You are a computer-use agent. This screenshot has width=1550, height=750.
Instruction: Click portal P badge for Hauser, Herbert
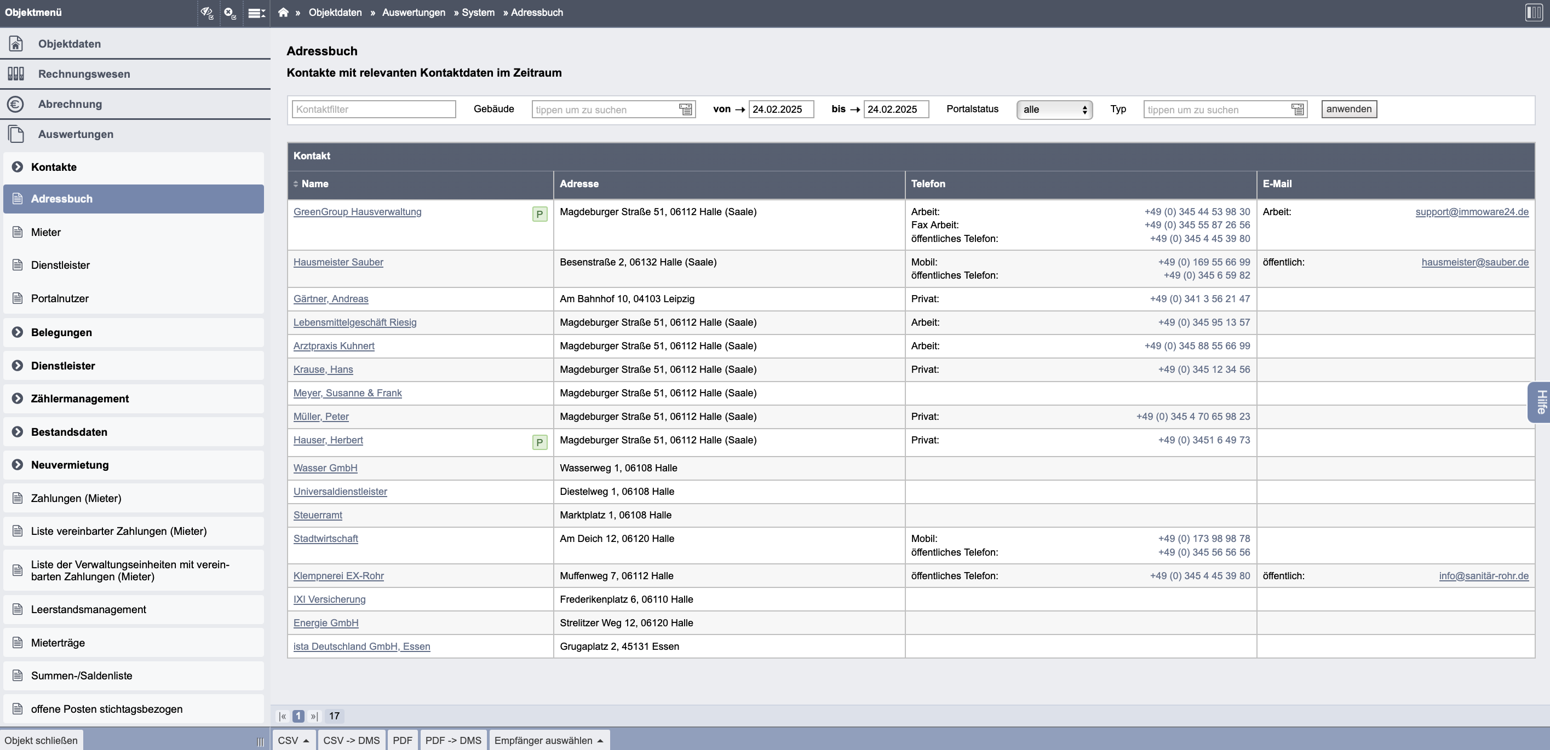(539, 443)
